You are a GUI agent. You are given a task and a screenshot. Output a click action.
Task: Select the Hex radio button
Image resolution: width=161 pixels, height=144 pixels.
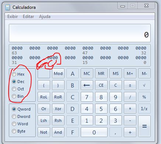click(x=14, y=74)
